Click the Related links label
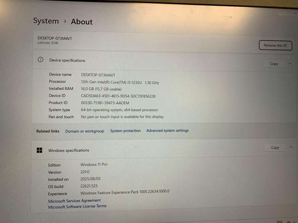298x223 pixels. 48,131
